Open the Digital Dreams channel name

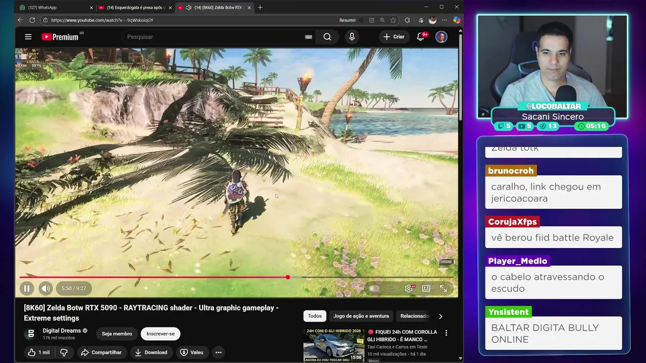62,331
